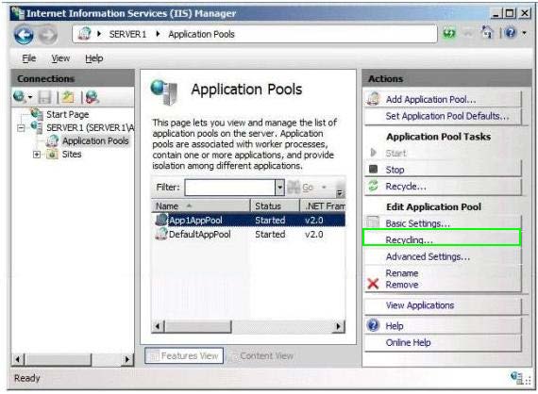Open the File menu
The width and height of the screenshot is (538, 394).
pyautogui.click(x=29, y=58)
